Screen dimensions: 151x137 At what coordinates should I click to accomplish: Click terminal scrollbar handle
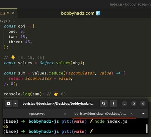click(147, 129)
